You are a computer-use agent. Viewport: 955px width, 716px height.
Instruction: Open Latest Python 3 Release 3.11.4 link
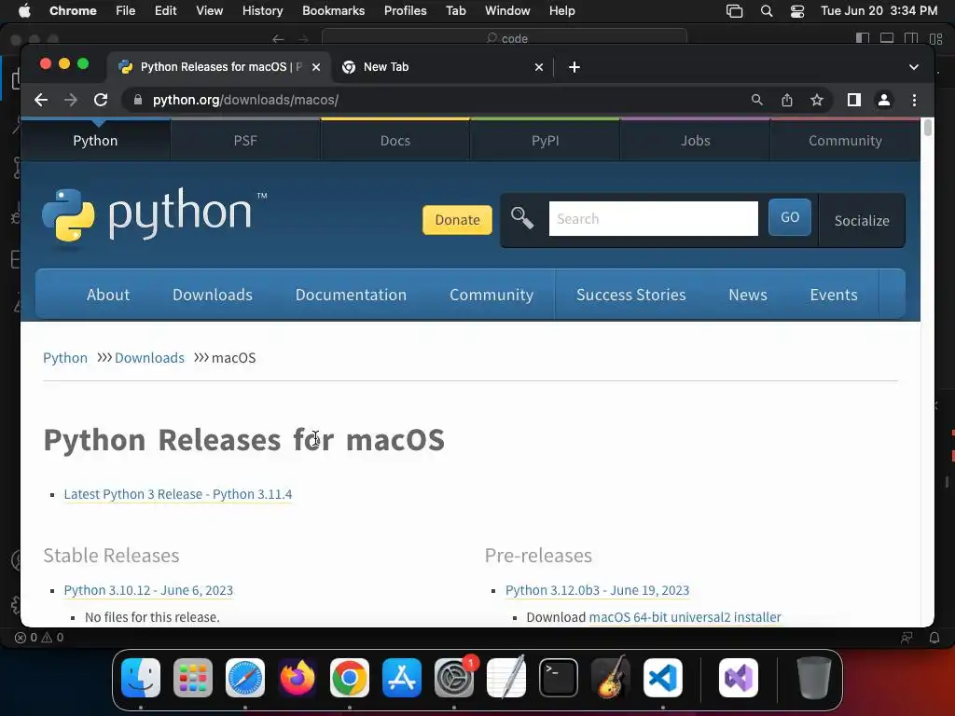pyautogui.click(x=178, y=494)
